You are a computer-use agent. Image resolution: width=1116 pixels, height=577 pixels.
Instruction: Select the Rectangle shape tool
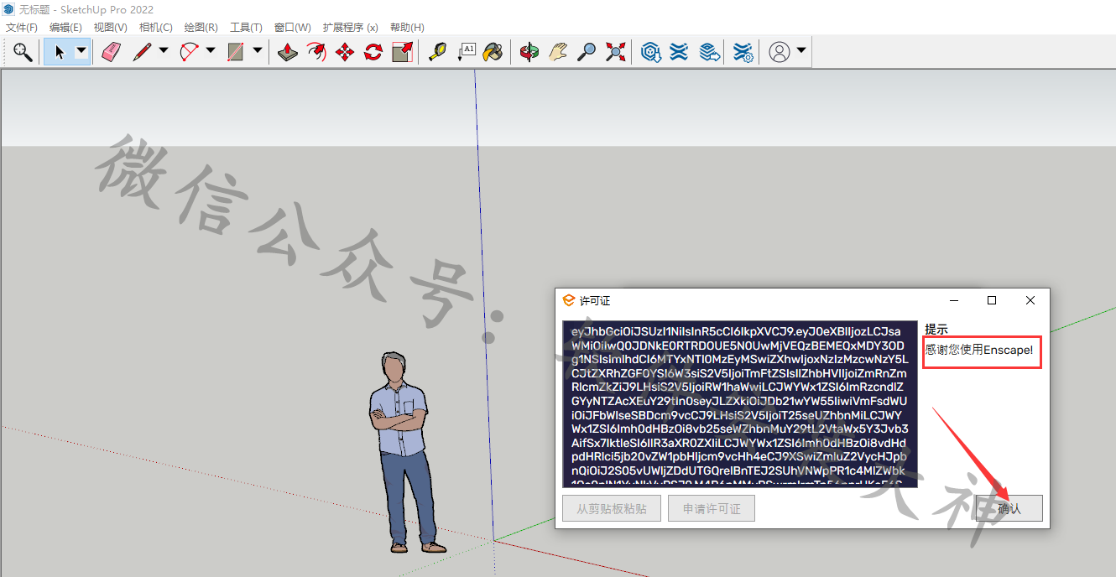point(236,52)
